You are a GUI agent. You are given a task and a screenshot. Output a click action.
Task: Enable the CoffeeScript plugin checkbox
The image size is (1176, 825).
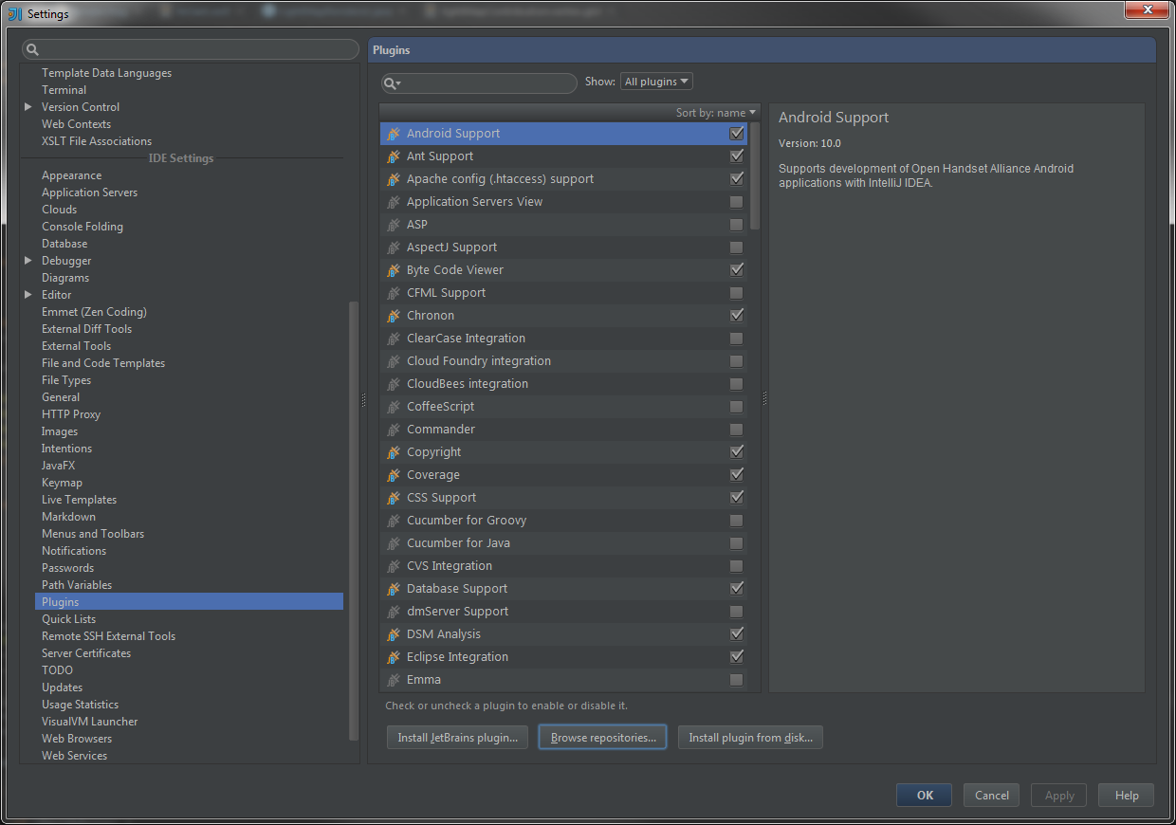pos(736,407)
